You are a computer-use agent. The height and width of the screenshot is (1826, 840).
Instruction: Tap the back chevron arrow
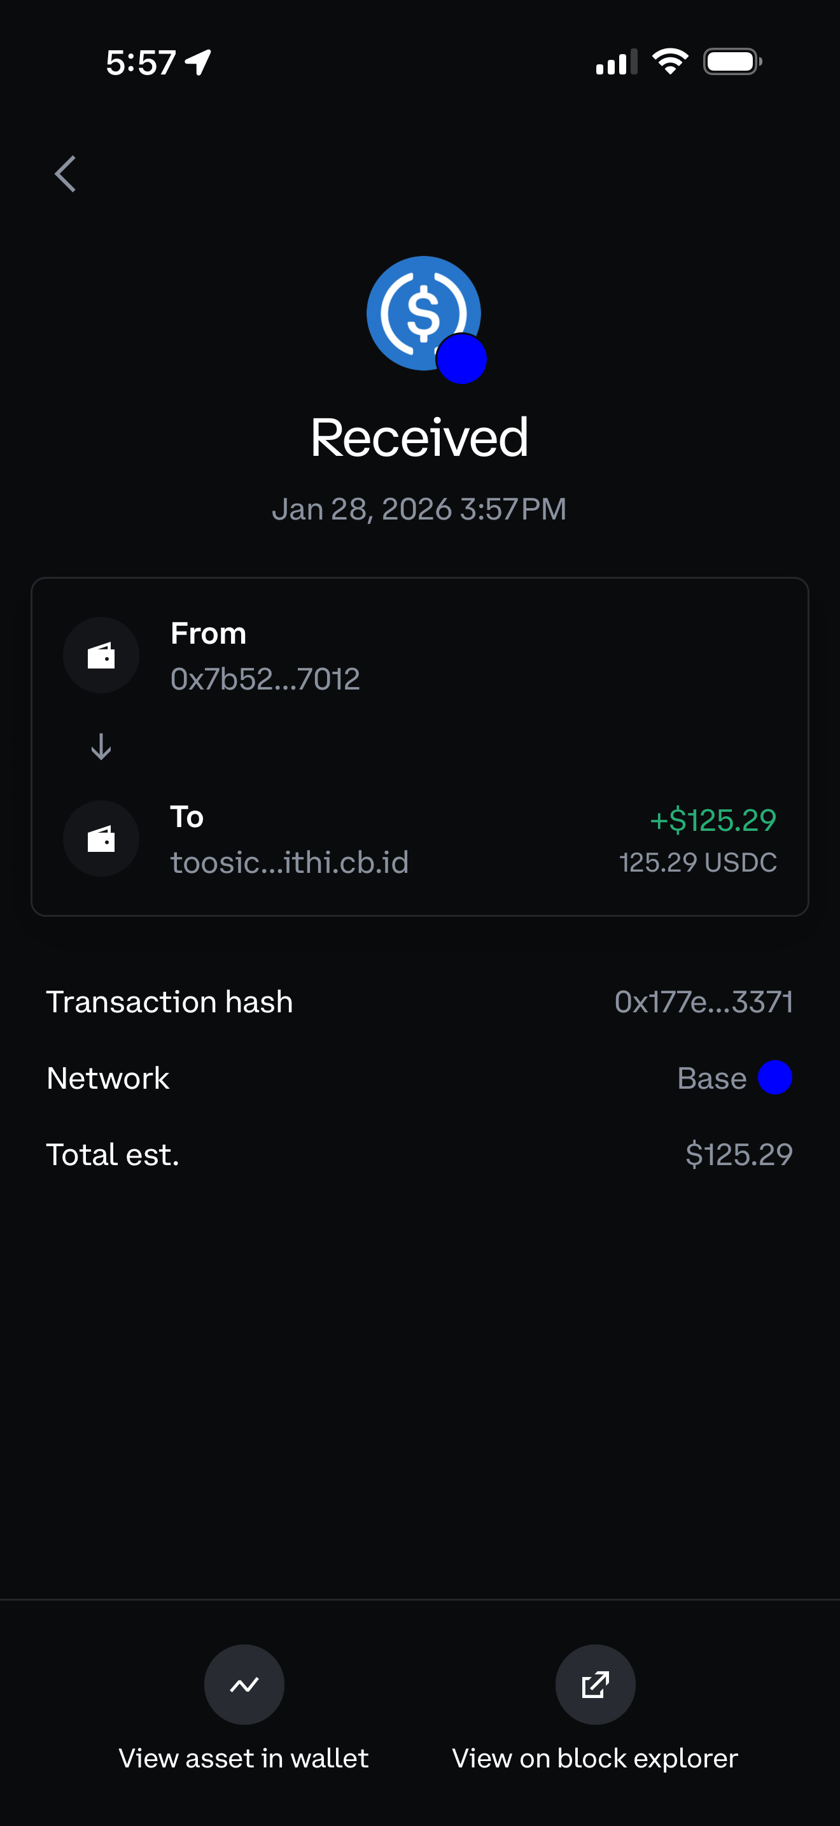coord(65,174)
